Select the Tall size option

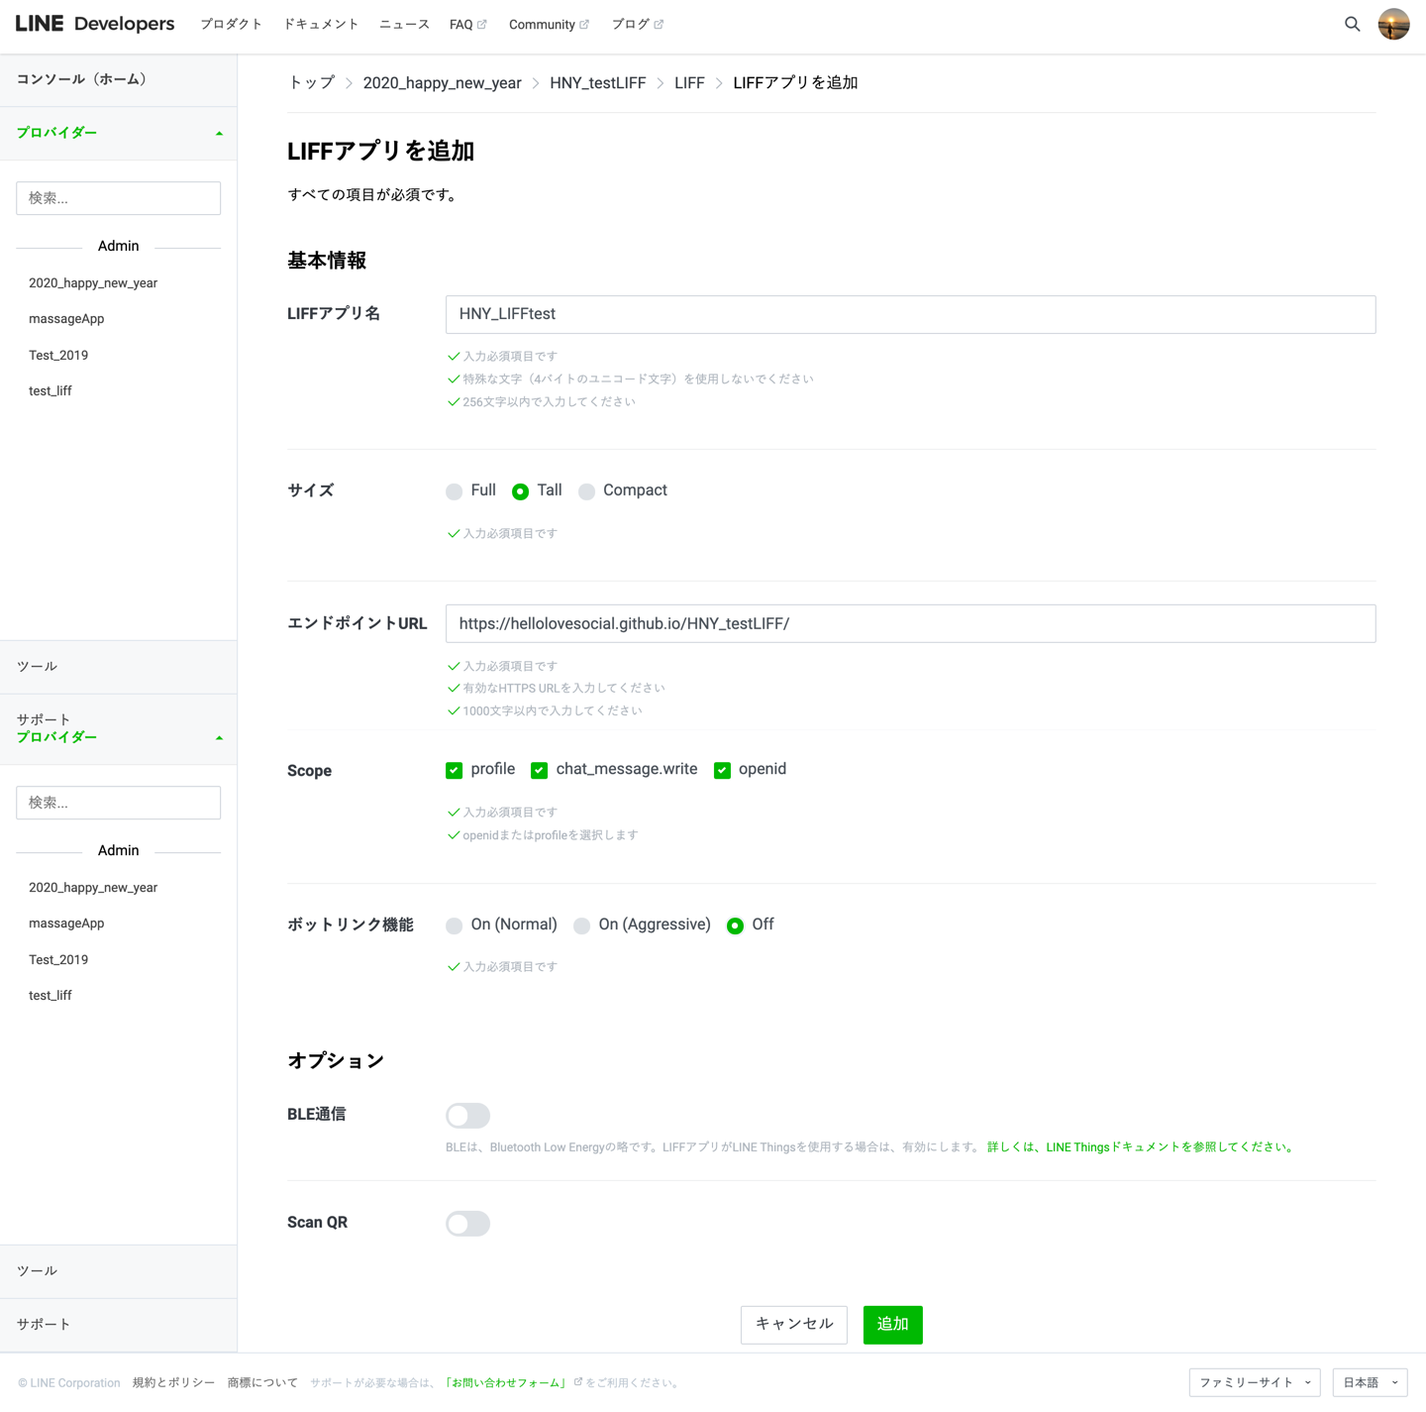tap(520, 491)
